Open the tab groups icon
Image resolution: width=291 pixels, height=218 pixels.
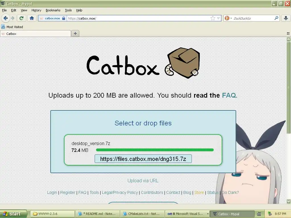coord(288,33)
